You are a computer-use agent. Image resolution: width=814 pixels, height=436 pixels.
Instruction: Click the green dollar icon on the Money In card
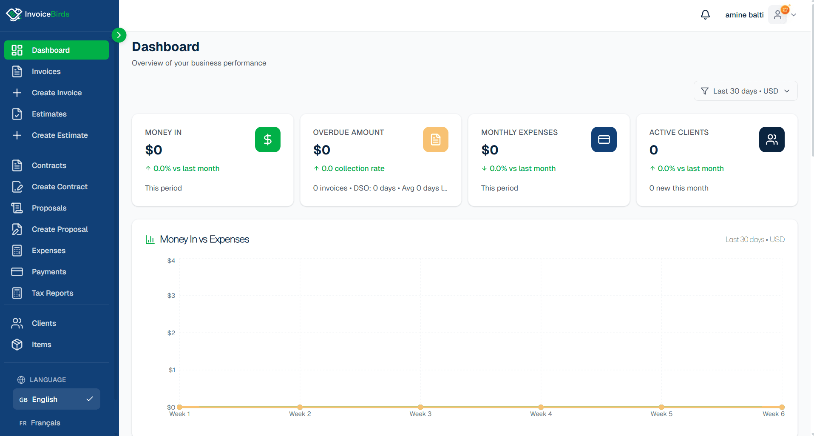coord(268,140)
